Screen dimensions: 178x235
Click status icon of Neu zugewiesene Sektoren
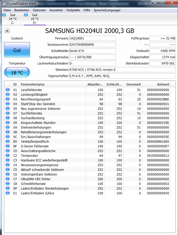pyautogui.click(x=8, y=109)
